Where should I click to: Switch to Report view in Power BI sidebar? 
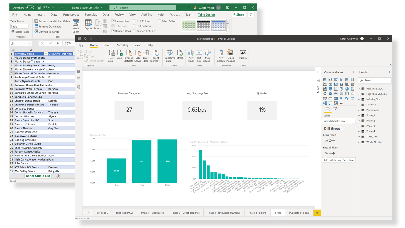78,71
